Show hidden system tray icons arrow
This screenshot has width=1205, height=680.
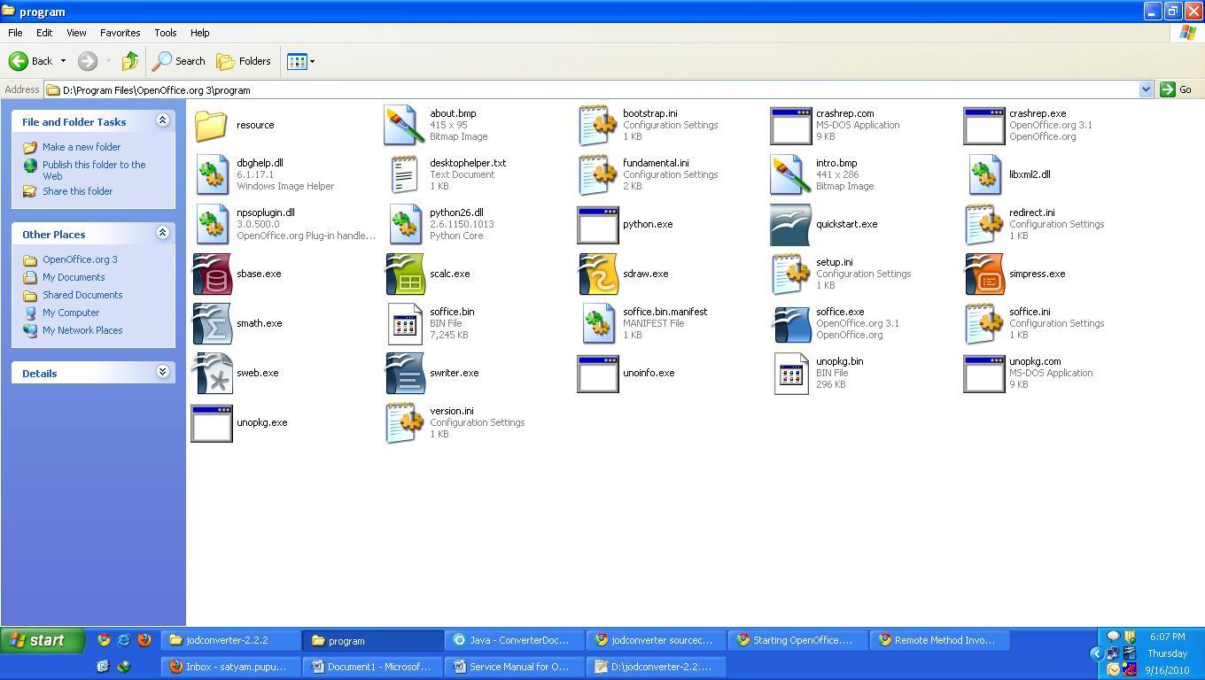[1096, 653]
